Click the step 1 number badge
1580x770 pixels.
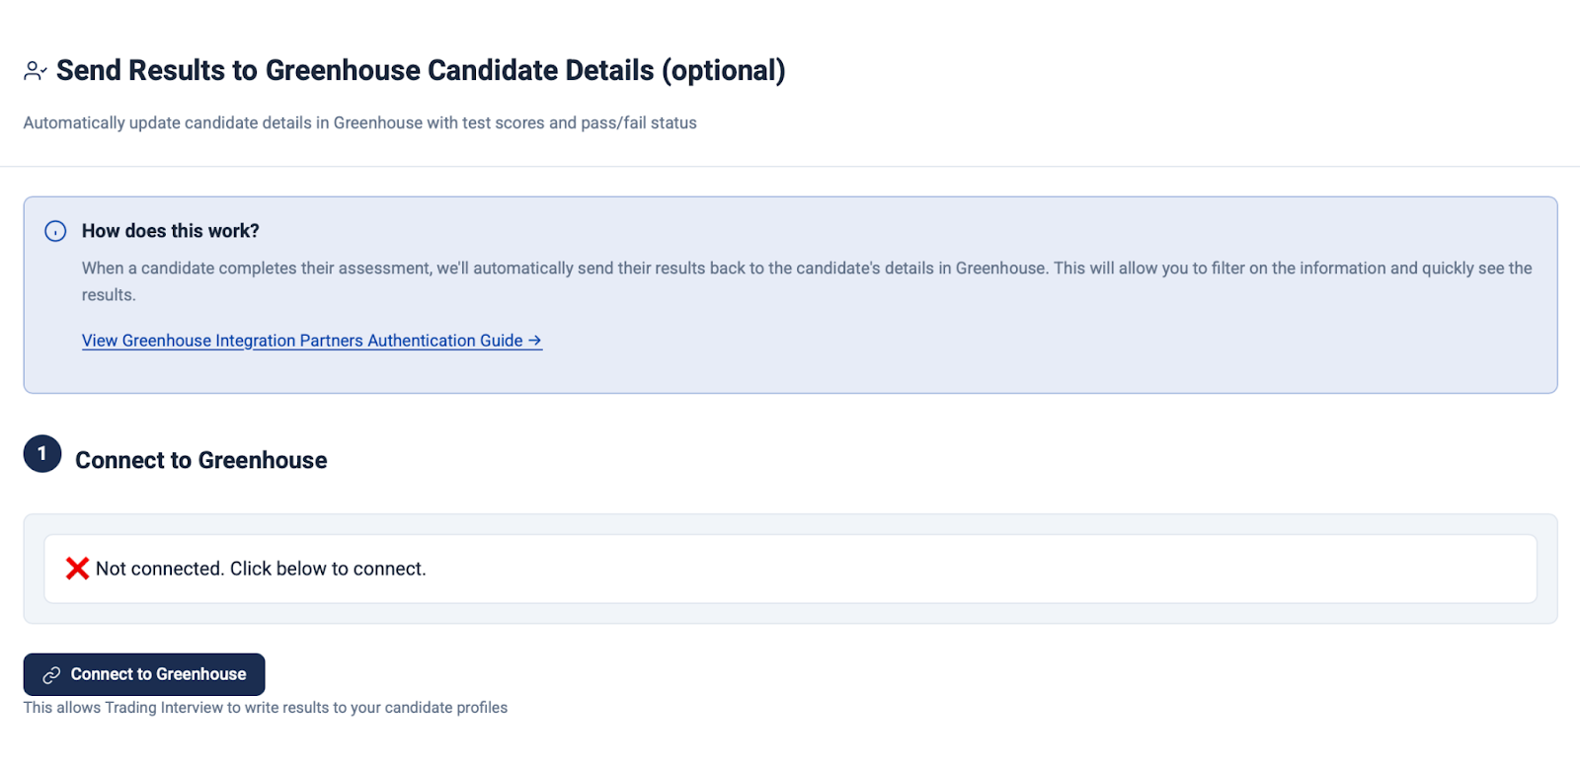pyautogui.click(x=42, y=454)
